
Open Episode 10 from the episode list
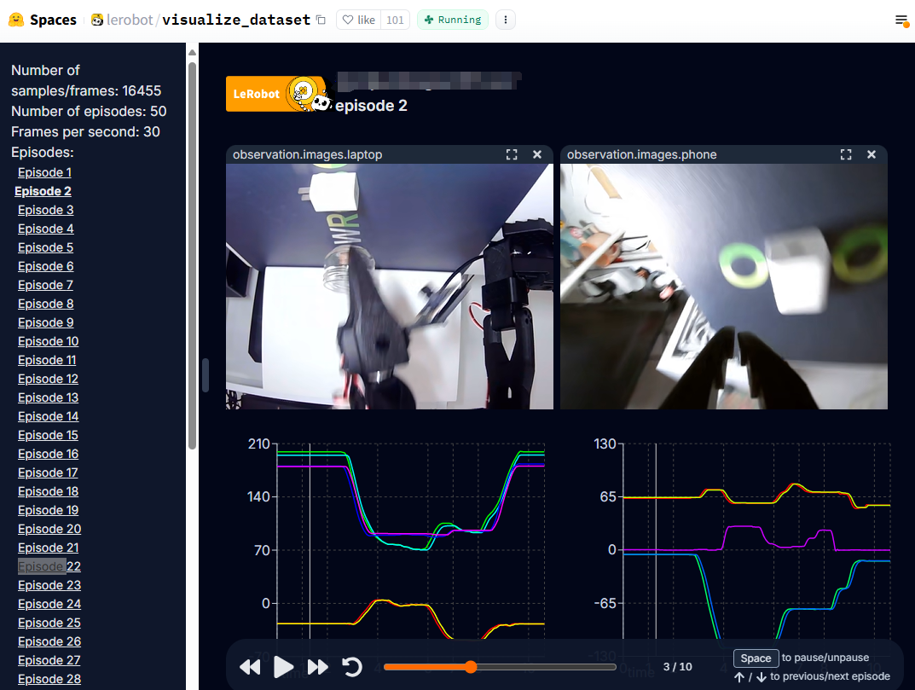pos(48,341)
